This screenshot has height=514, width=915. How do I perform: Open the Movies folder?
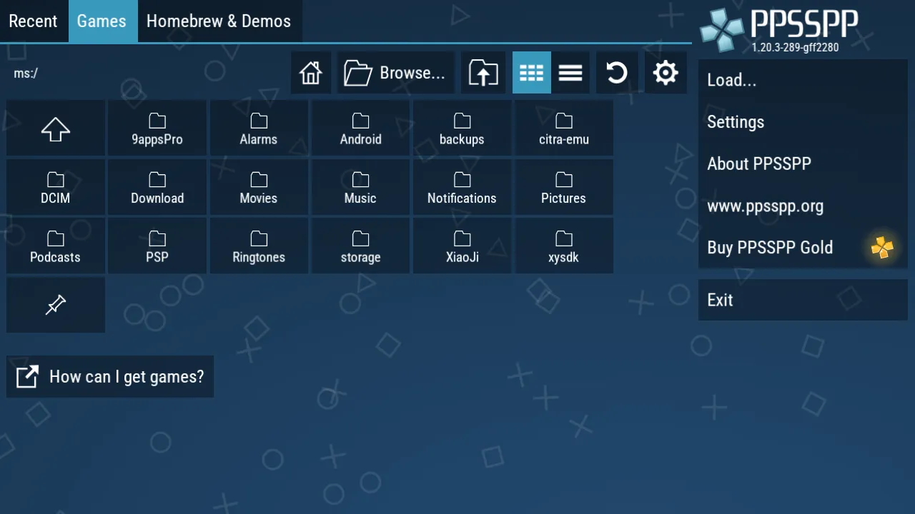tap(259, 188)
